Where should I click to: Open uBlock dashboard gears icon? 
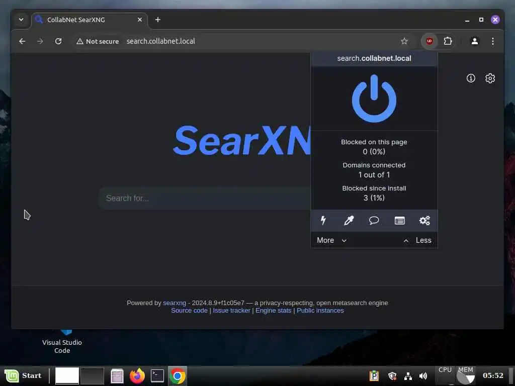(424, 220)
